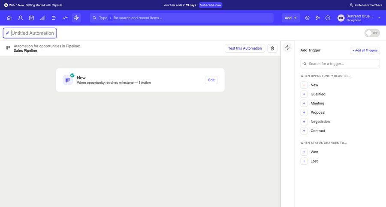
Task: Add the Won status trigger
Action: (x=304, y=152)
